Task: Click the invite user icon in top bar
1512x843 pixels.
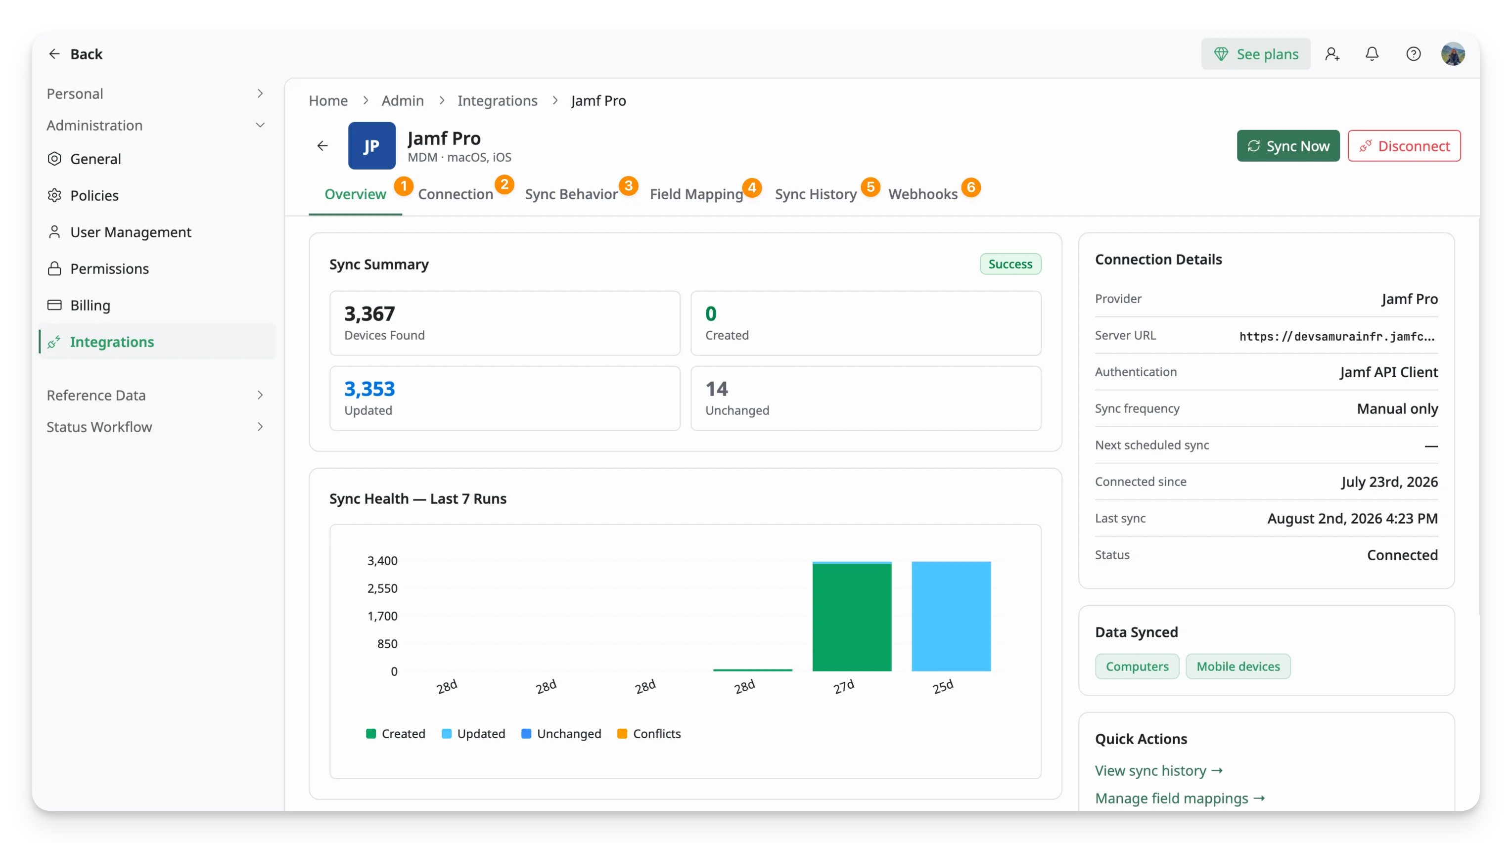Action: pyautogui.click(x=1332, y=54)
